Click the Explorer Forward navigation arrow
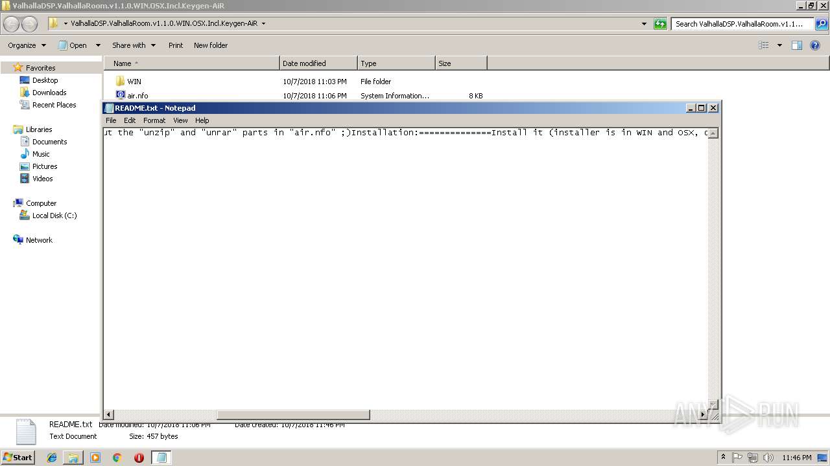 (x=30, y=24)
